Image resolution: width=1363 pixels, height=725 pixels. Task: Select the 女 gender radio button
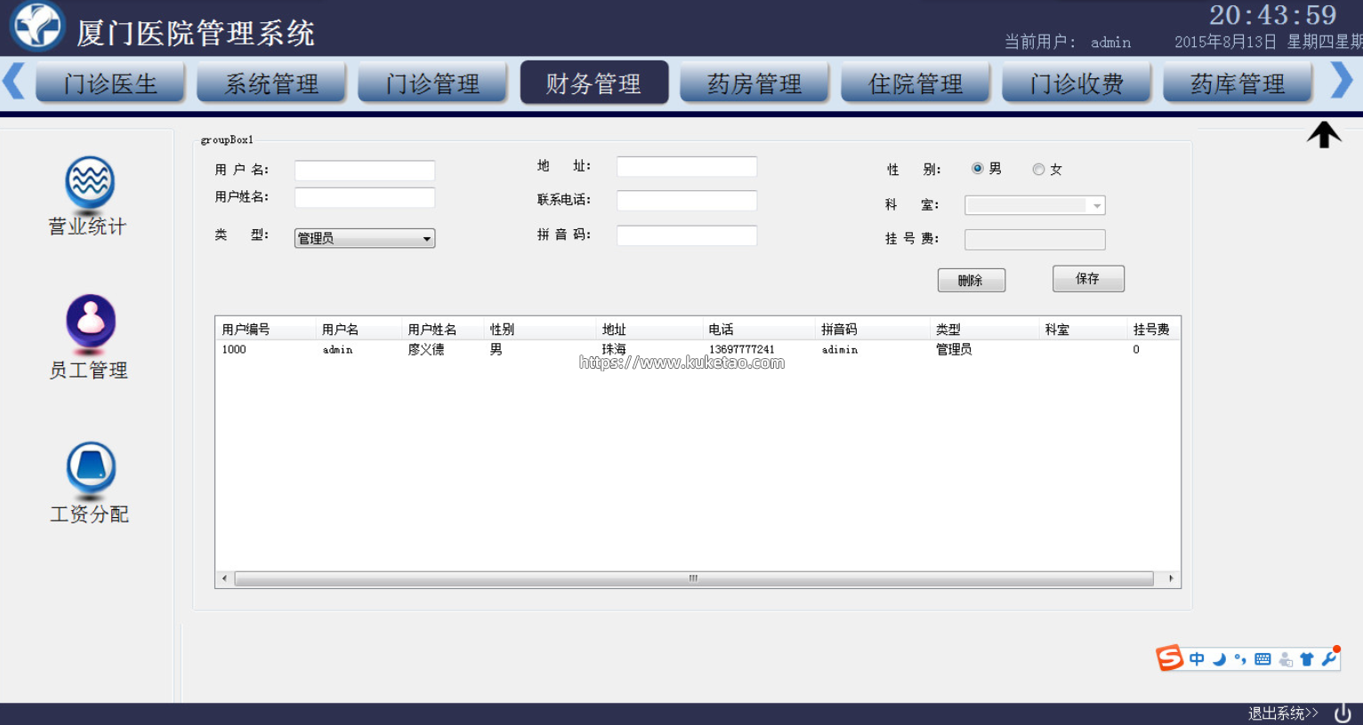(1038, 170)
